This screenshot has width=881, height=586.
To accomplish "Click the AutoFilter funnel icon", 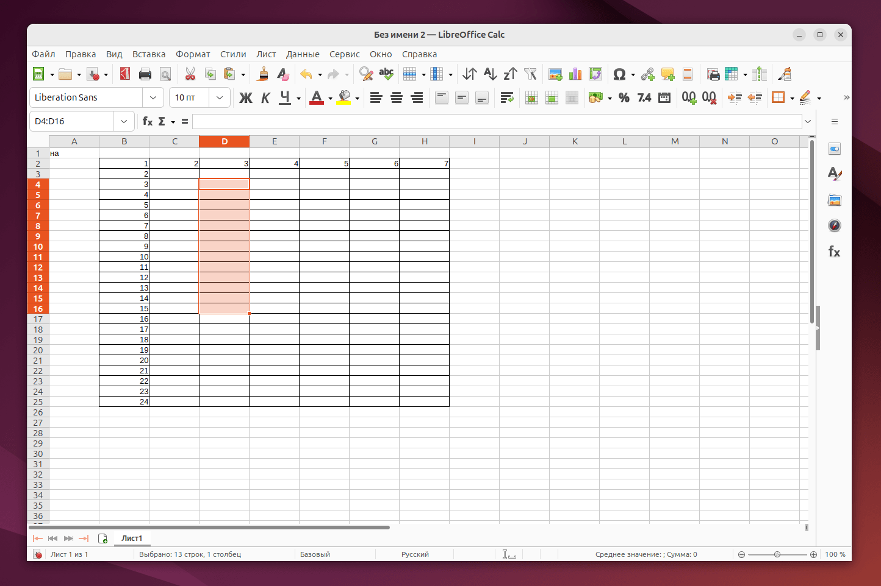I will (530, 74).
